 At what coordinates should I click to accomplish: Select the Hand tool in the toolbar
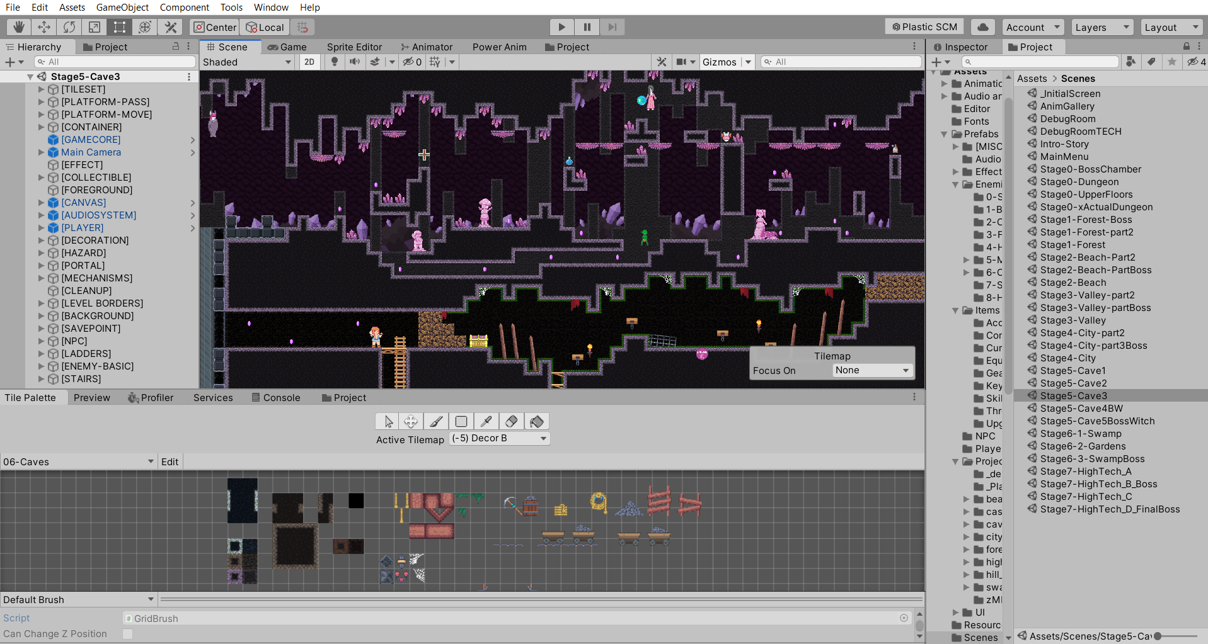coord(19,27)
